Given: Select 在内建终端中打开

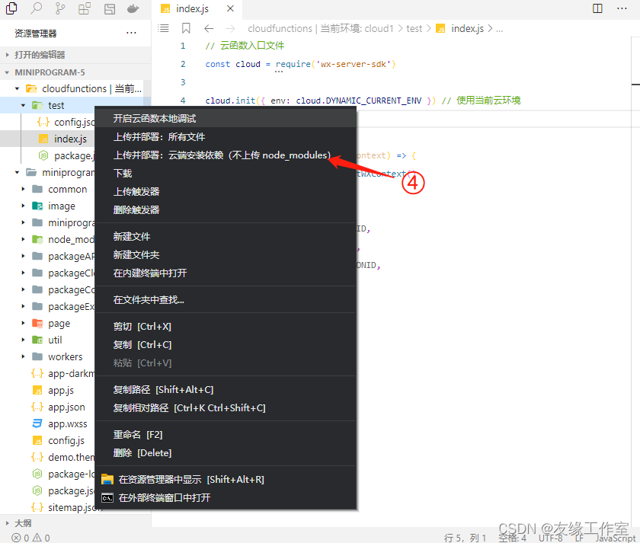Looking at the screenshot, I should pyautogui.click(x=226, y=273).
